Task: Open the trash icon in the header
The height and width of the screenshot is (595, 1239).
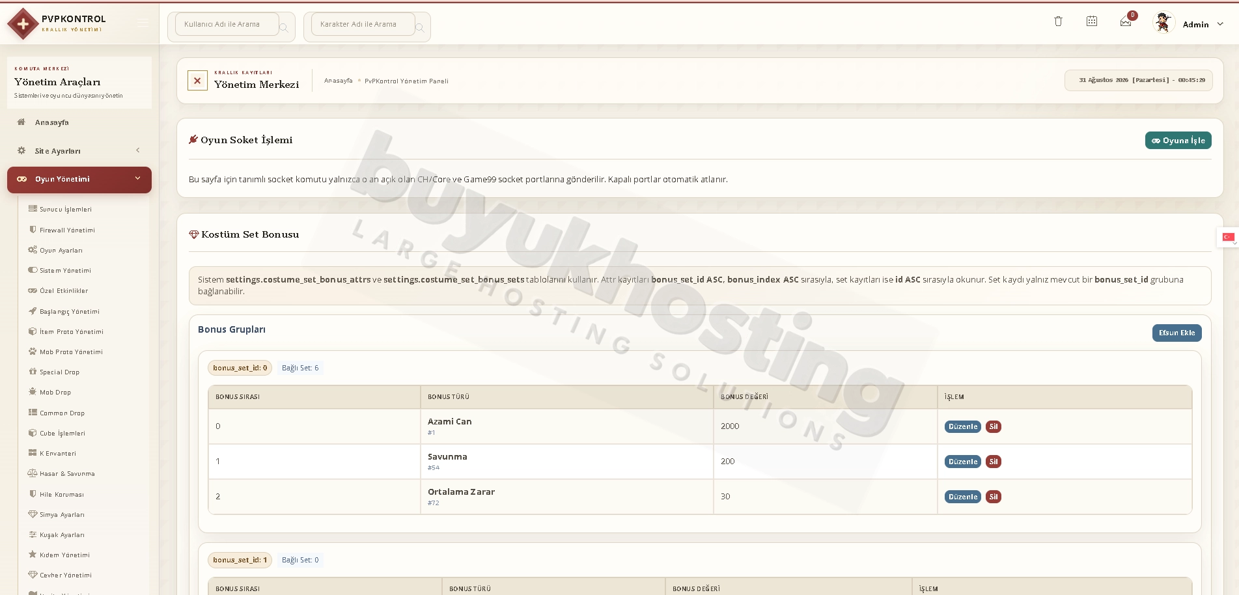Action: pos(1058,21)
